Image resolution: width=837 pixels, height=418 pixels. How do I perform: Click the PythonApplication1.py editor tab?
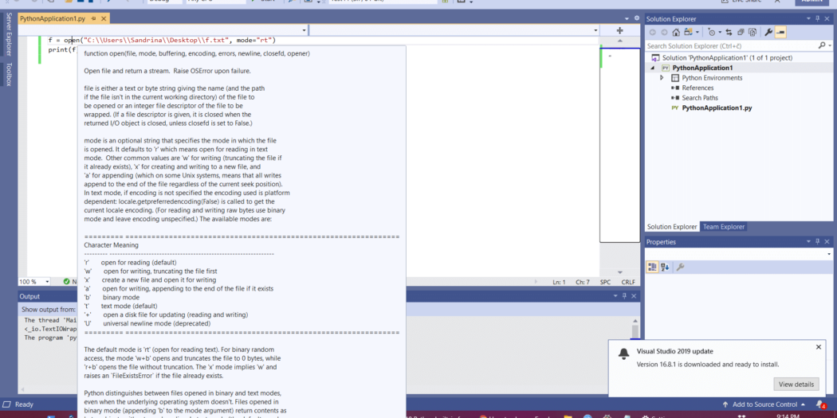click(53, 18)
